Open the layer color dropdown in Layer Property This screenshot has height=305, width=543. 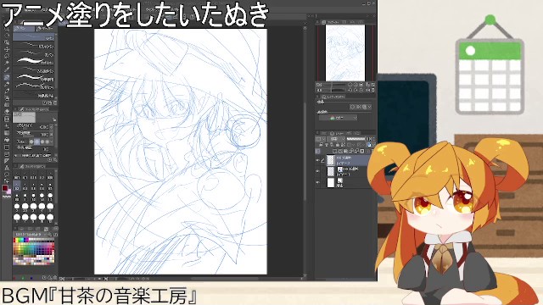(x=338, y=118)
